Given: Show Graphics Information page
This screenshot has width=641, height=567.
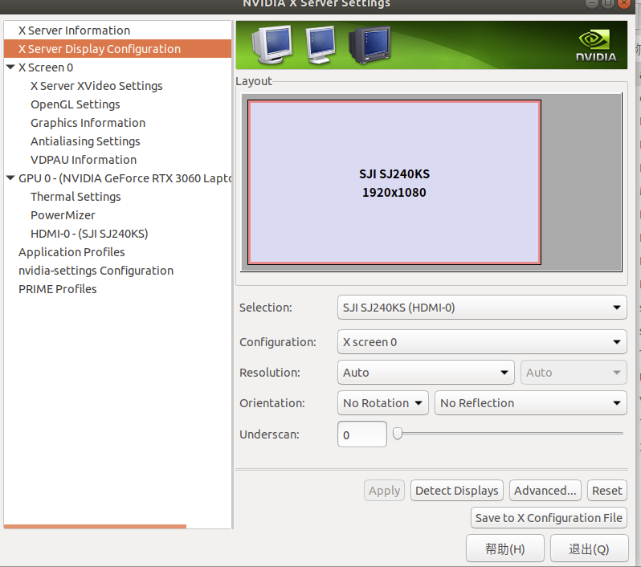Looking at the screenshot, I should [x=88, y=123].
